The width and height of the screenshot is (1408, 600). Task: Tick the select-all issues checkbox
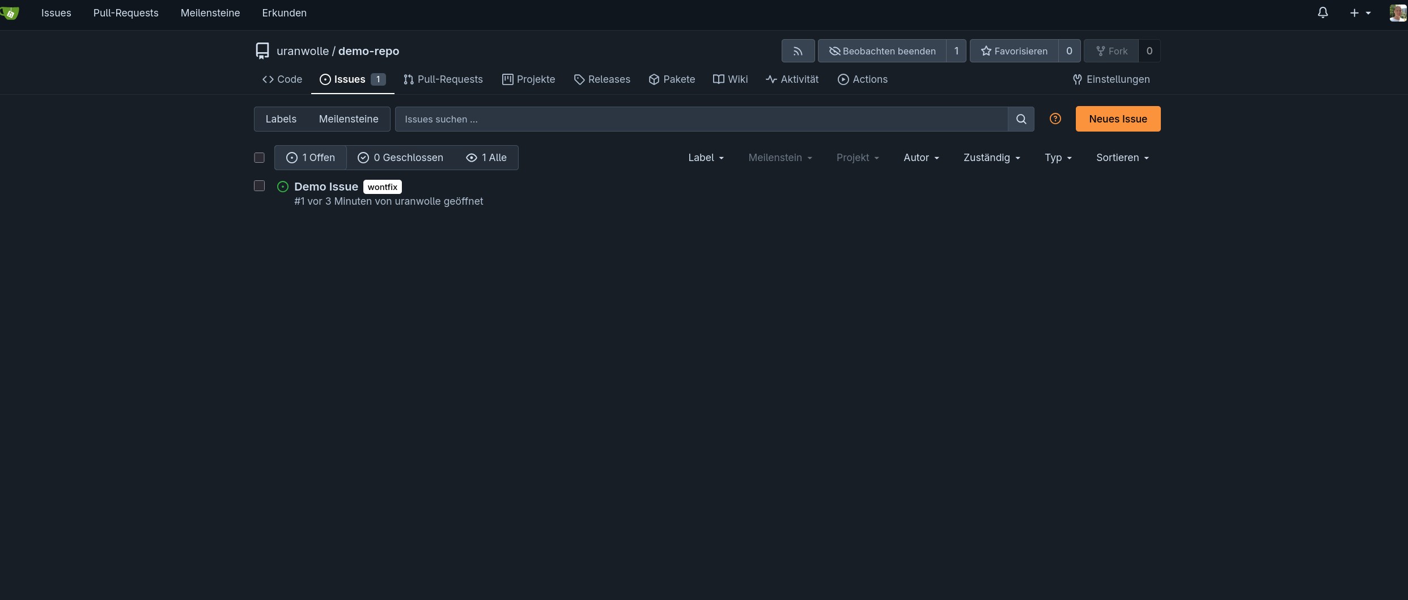[259, 158]
